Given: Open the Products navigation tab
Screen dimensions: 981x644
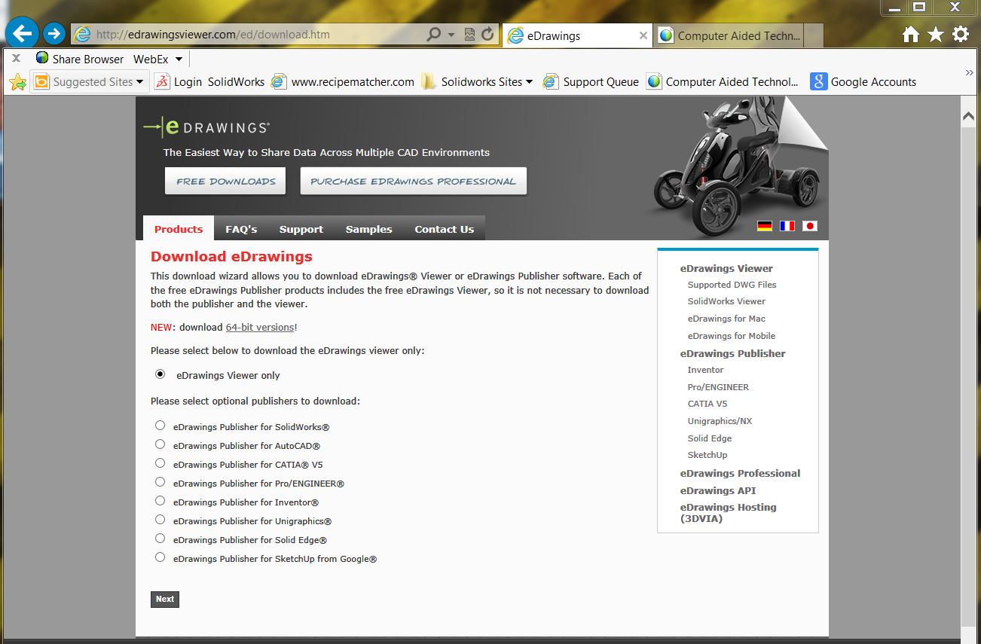Looking at the screenshot, I should pos(179,229).
